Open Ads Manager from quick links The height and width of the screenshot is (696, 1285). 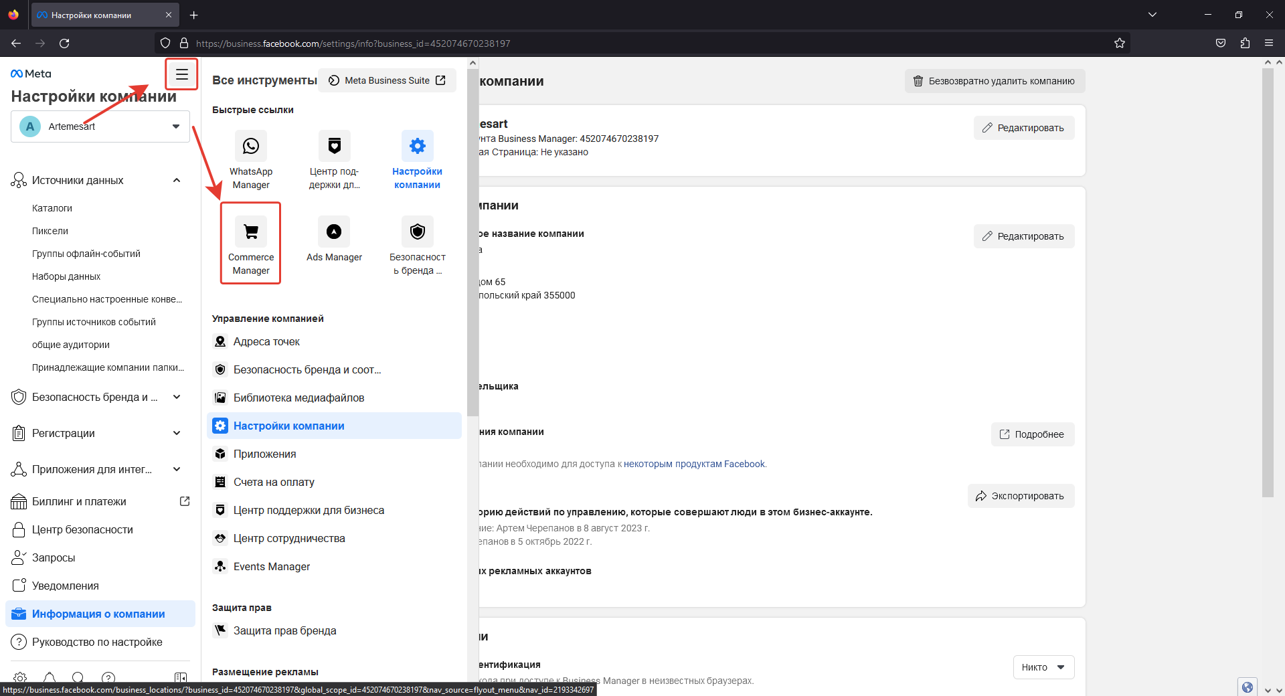(x=334, y=240)
